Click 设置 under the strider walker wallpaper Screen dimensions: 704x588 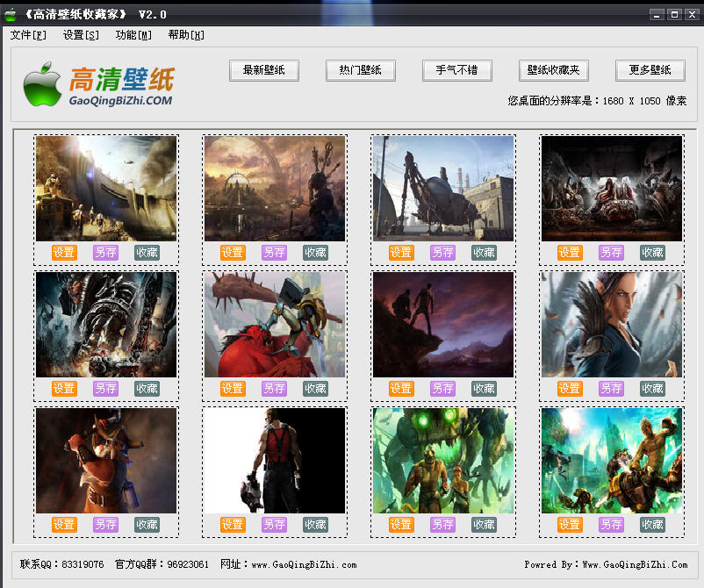401,253
